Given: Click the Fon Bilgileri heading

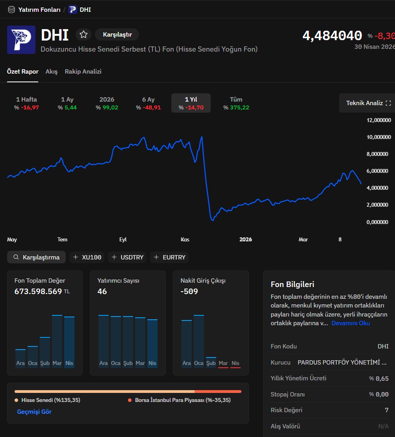Looking at the screenshot, I should click(293, 284).
